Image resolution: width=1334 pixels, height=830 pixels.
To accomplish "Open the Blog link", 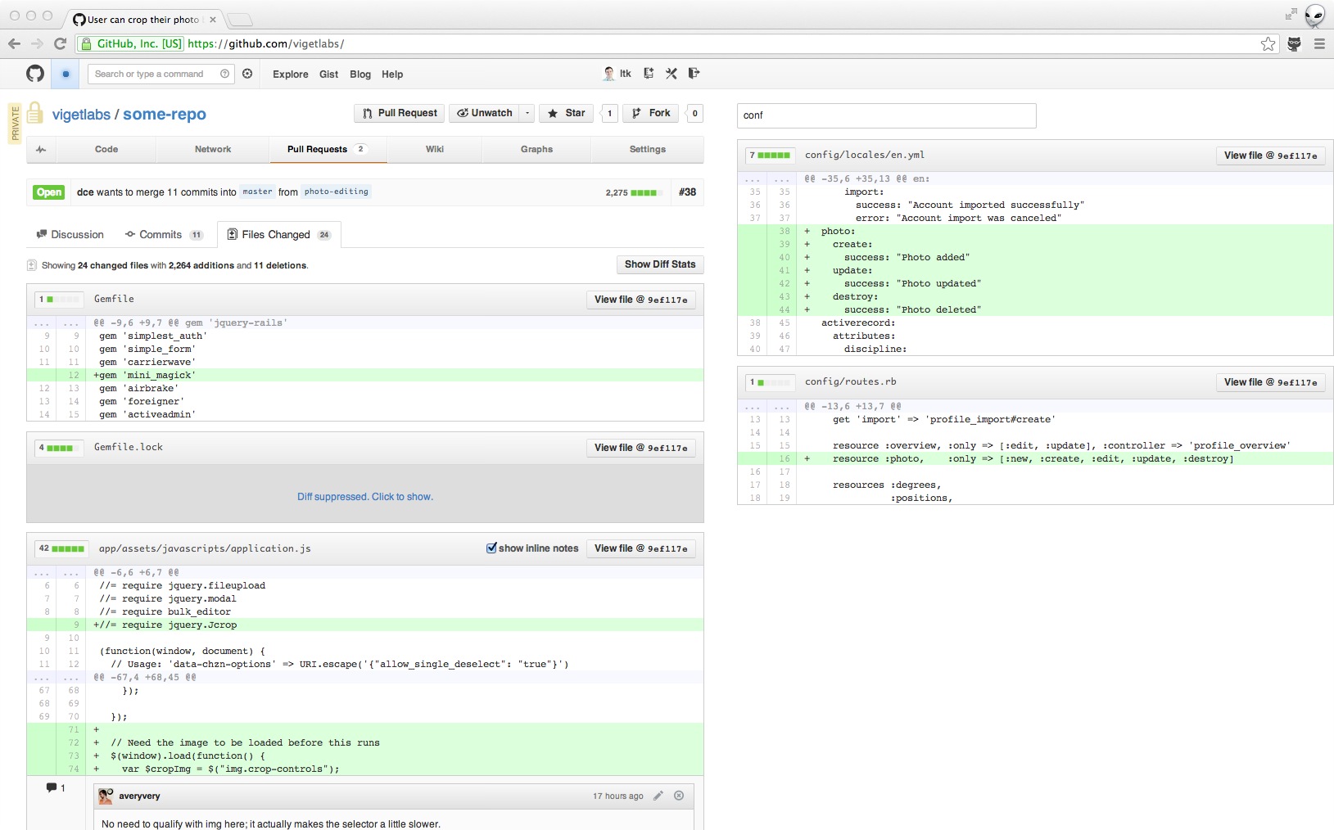I will [x=360, y=74].
